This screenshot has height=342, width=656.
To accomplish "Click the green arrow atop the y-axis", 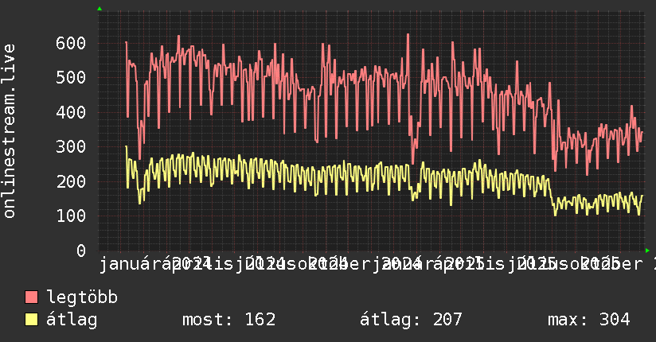I will click(100, 9).
